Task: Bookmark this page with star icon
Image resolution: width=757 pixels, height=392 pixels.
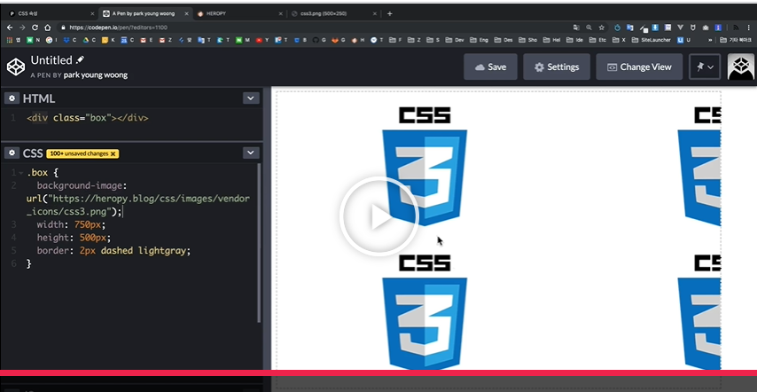Action: click(602, 27)
